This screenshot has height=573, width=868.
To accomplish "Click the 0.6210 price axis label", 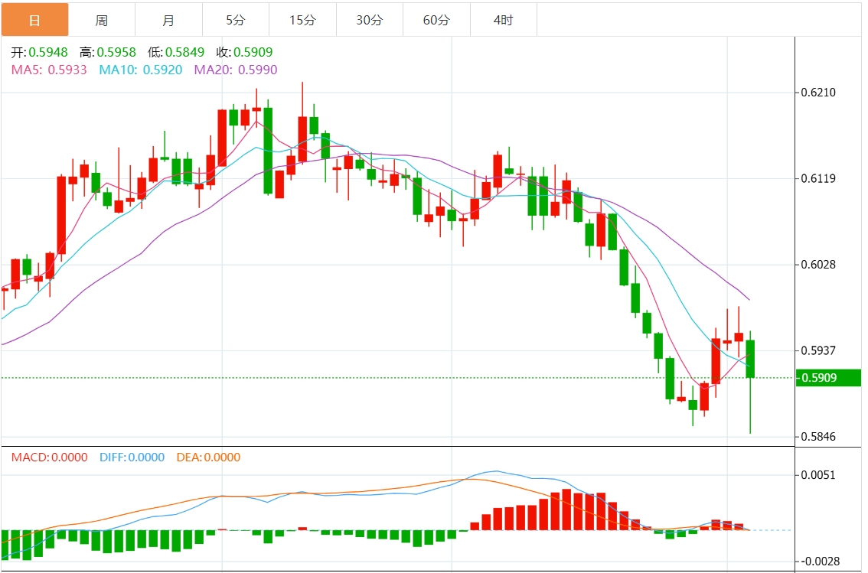I will [817, 93].
